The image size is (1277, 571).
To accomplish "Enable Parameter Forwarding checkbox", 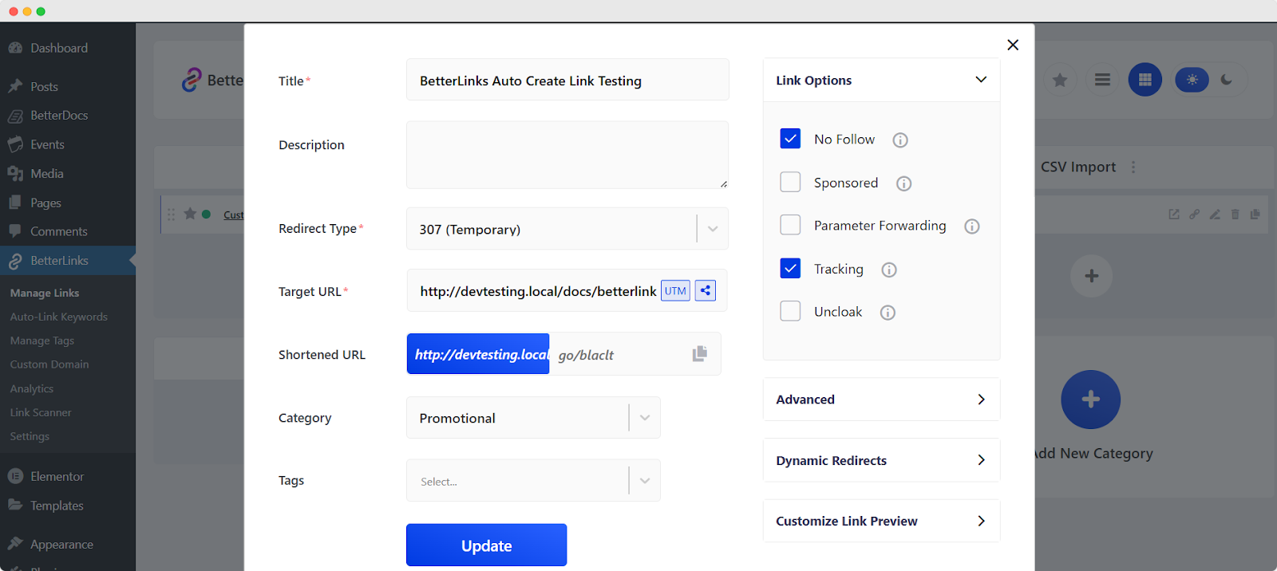I will coord(790,225).
